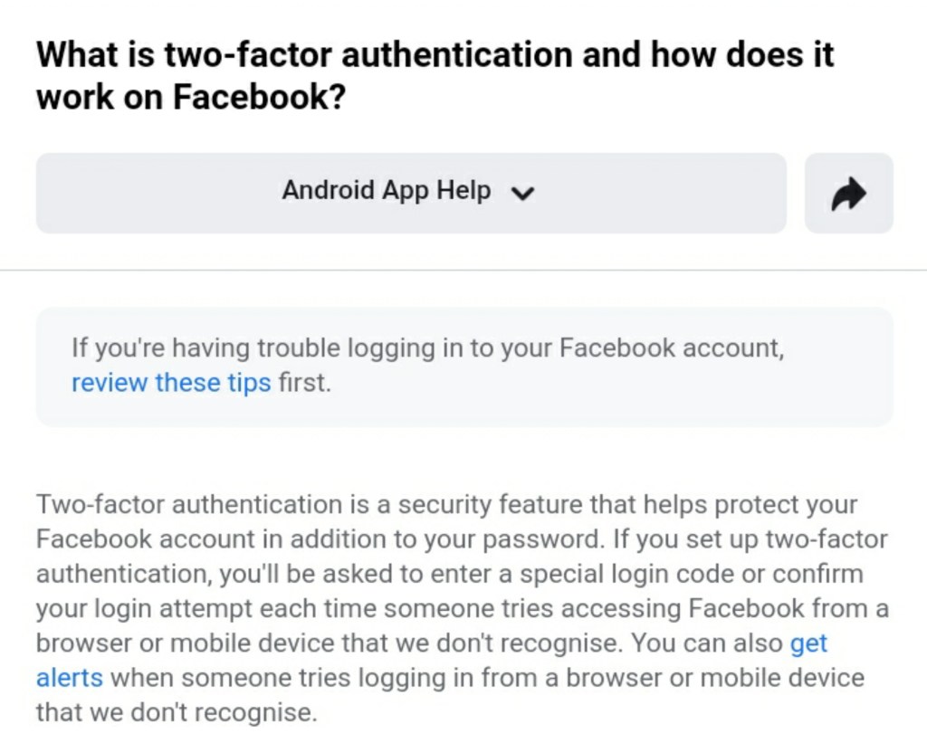
Task: Click the two-factor authentication page heading
Action: [x=433, y=75]
